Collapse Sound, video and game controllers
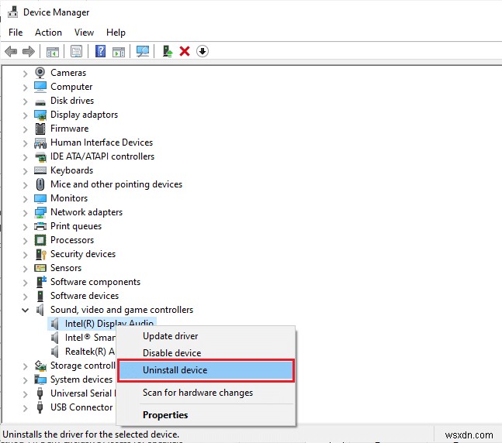Screen dimensions: 502x443 coord(25,310)
